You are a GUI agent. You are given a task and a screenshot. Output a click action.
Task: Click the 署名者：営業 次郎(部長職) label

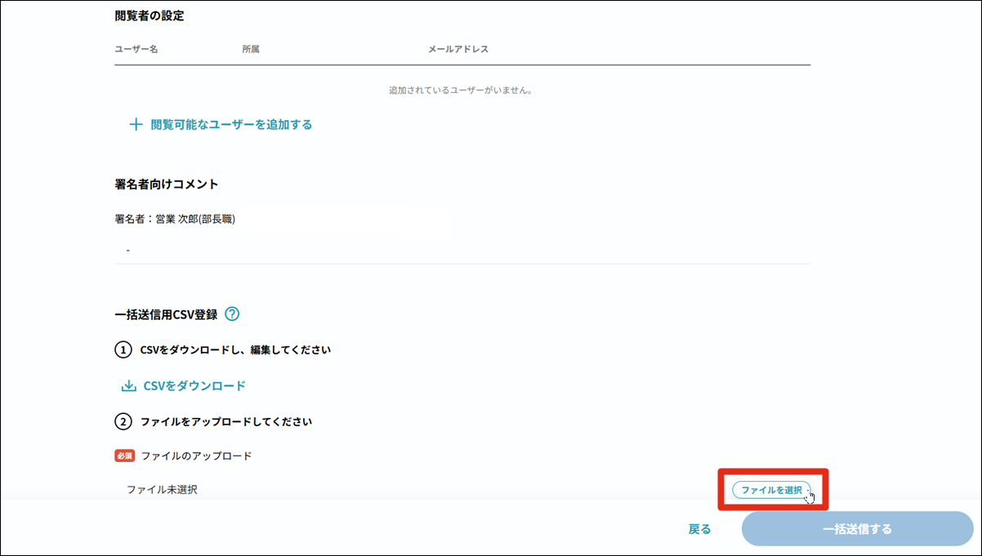175,219
